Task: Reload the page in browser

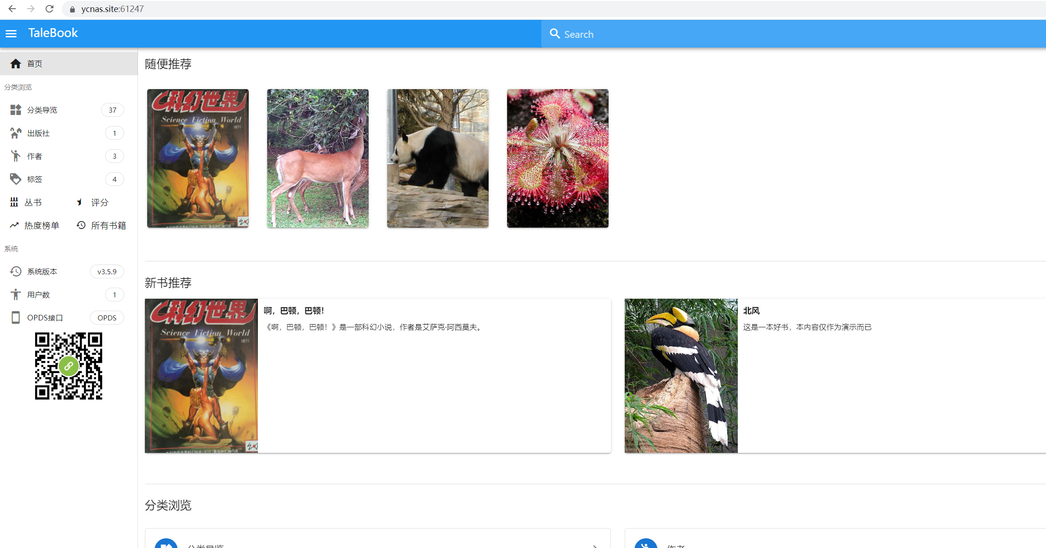Action: tap(49, 9)
